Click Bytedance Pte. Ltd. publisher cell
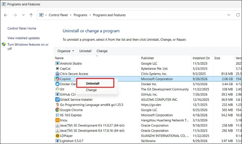 (154, 69)
